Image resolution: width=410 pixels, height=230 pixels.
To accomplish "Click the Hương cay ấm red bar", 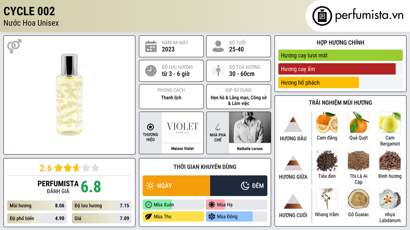I will pos(340,69).
